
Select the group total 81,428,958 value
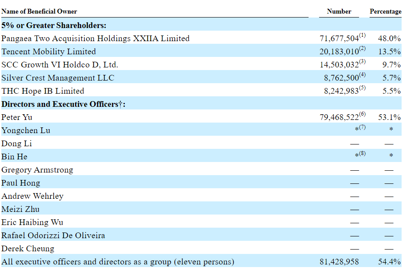339,262
